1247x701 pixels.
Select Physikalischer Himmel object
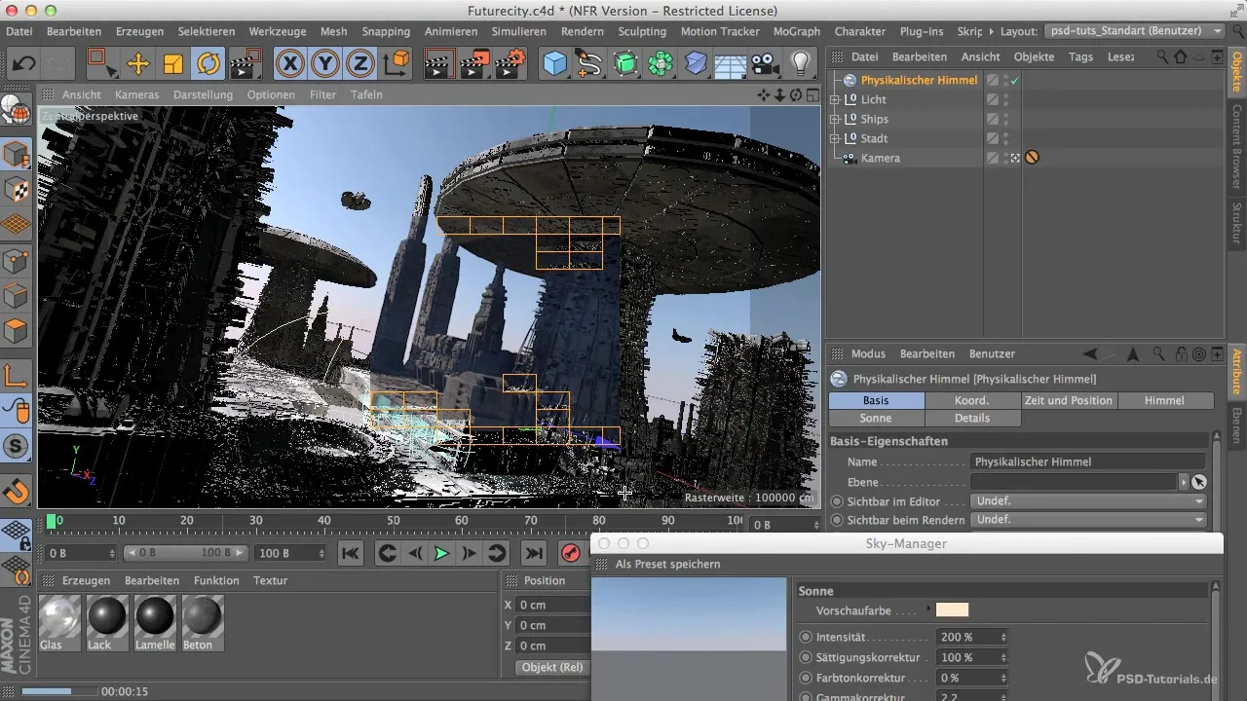919,80
